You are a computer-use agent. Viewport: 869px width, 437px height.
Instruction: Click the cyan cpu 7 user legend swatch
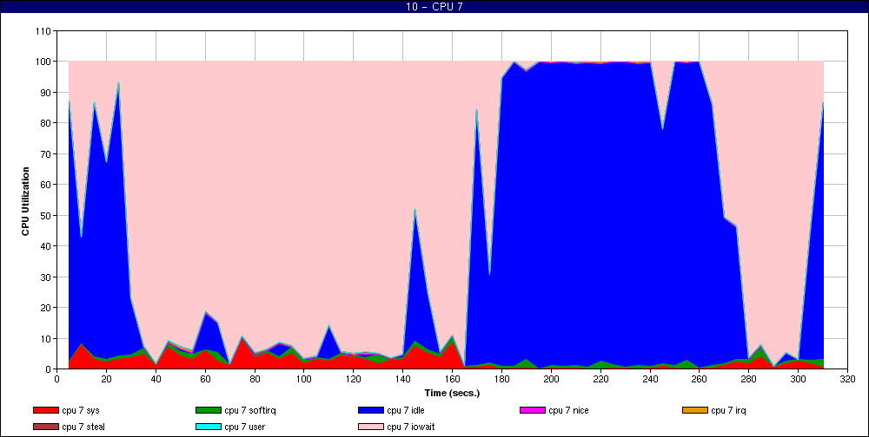(208, 427)
